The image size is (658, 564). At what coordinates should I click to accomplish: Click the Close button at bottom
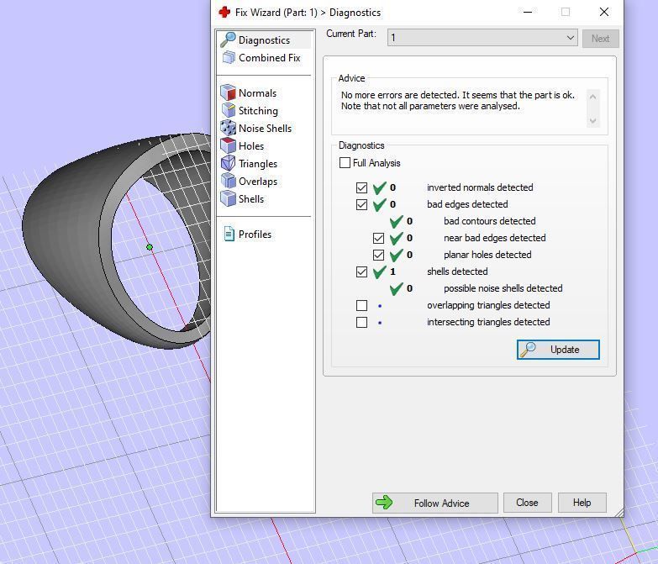click(527, 503)
